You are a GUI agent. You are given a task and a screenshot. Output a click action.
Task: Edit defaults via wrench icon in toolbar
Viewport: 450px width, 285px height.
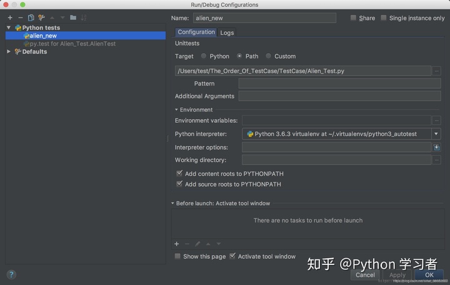(x=41, y=17)
